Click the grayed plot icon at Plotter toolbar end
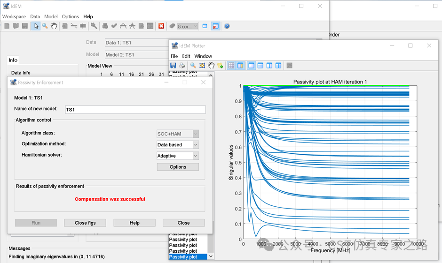The width and height of the screenshot is (442, 263). pos(289,66)
